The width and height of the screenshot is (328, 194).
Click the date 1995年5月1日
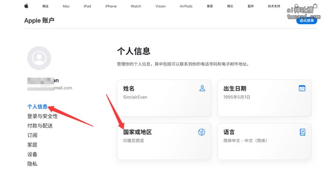[x=237, y=97]
